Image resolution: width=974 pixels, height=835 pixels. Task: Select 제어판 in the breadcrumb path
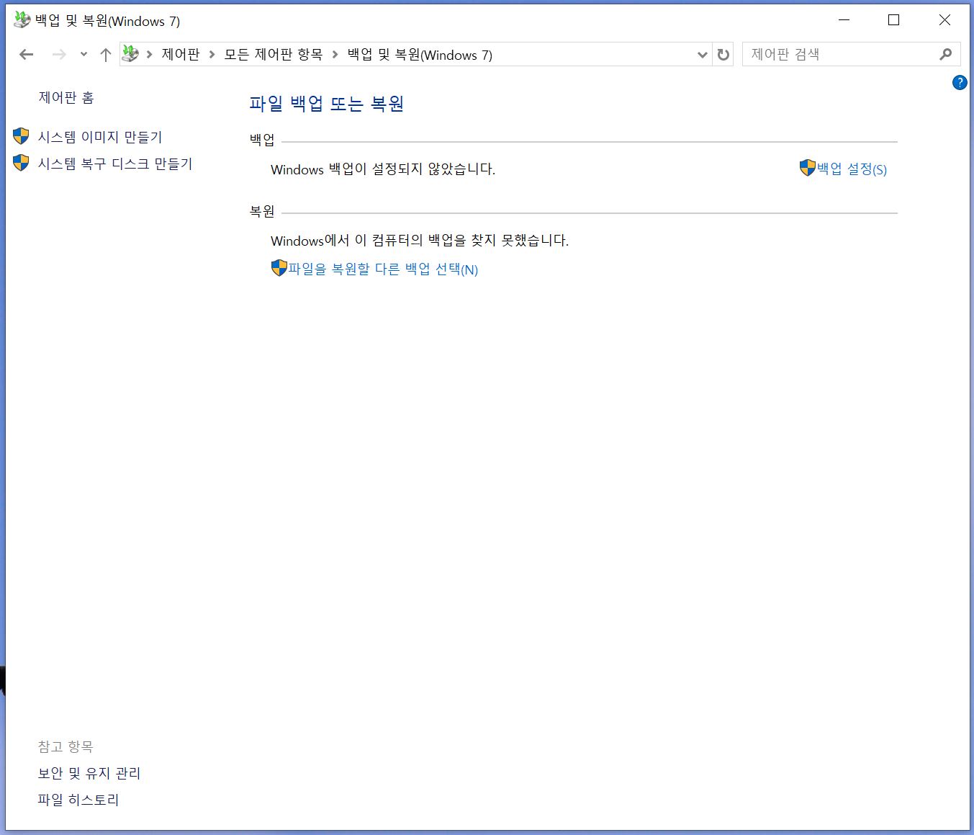click(x=180, y=55)
